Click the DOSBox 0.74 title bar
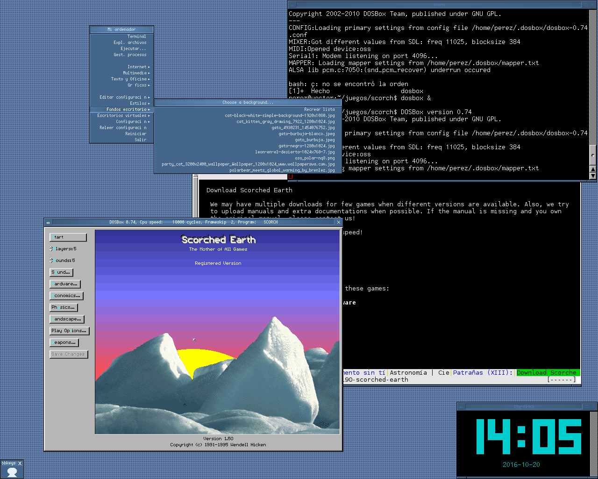This screenshot has height=479, width=598. pyautogui.click(x=193, y=222)
